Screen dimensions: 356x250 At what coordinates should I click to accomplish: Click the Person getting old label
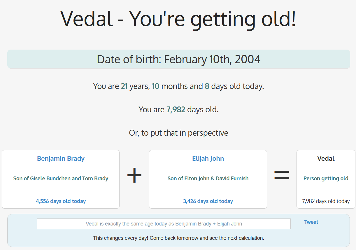326,179
